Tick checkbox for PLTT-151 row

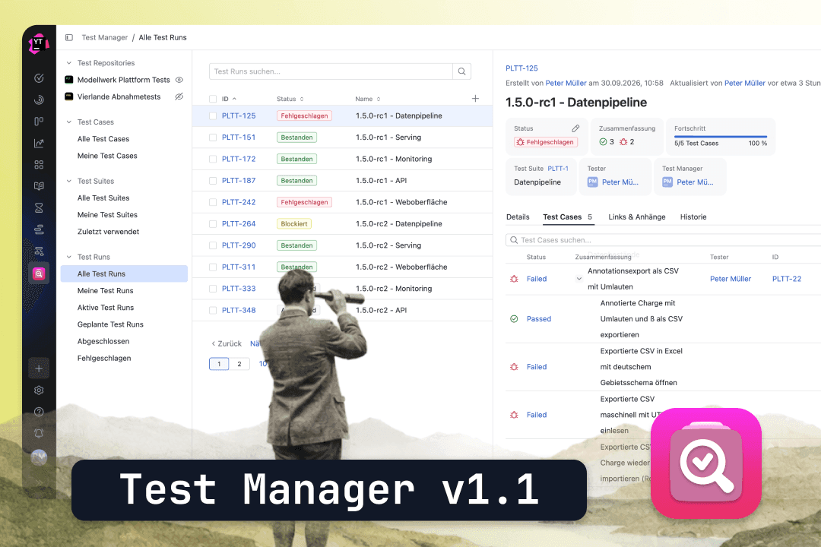click(213, 138)
